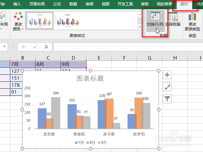
Task: Click the data label 193
Action: [x=139, y=93]
